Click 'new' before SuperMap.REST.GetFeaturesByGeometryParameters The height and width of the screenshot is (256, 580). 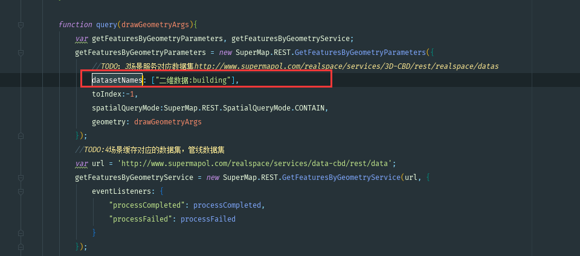(225, 53)
